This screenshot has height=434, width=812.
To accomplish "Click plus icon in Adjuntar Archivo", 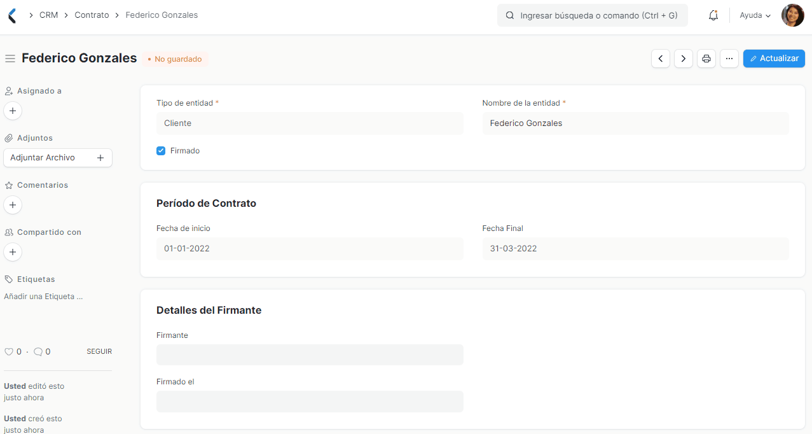I will click(x=100, y=158).
